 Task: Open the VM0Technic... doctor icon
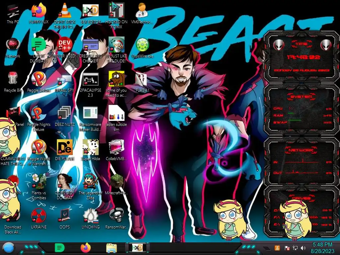coord(142,11)
